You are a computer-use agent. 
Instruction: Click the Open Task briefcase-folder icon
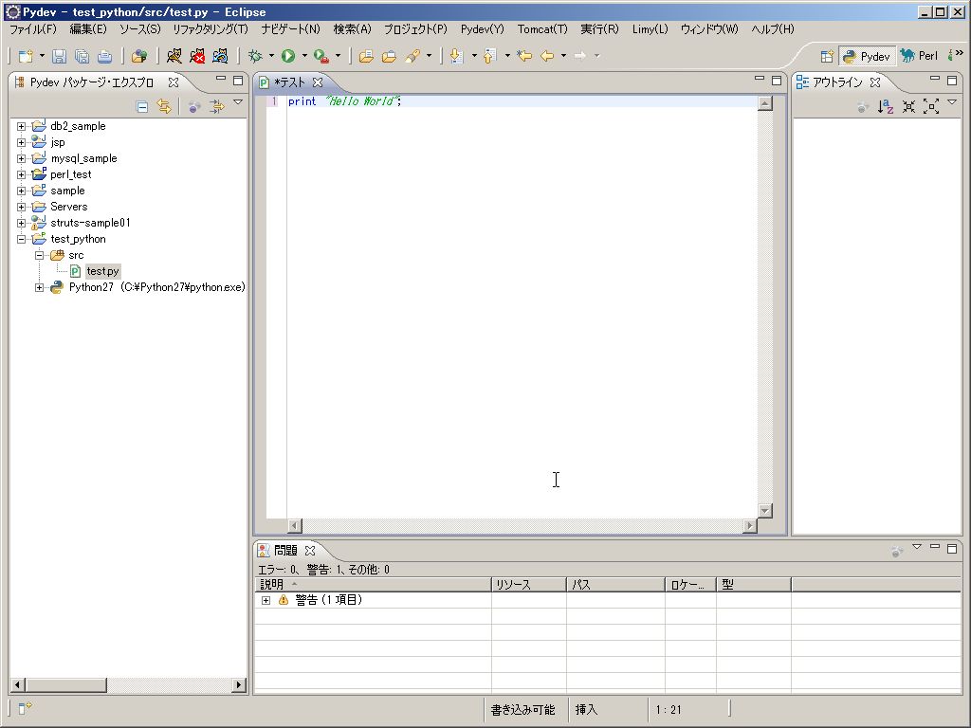(389, 56)
